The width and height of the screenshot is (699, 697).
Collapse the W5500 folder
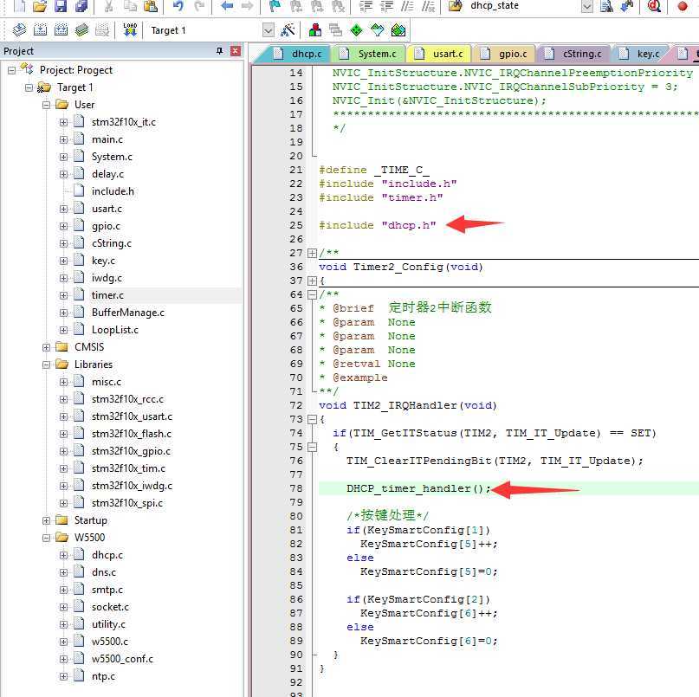47,538
